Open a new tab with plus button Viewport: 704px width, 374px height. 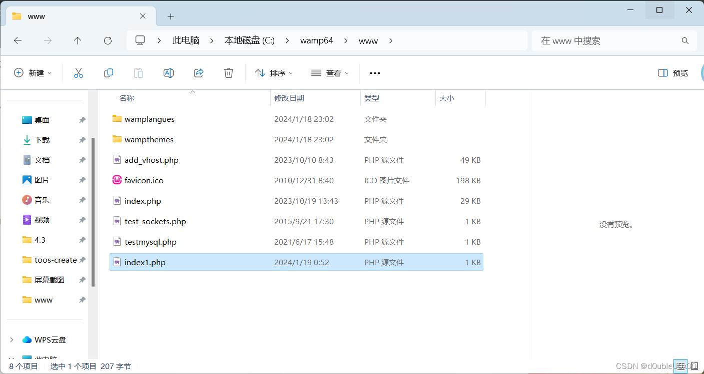click(x=171, y=16)
